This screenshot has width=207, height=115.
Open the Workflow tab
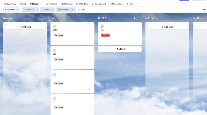(x=82, y=4)
